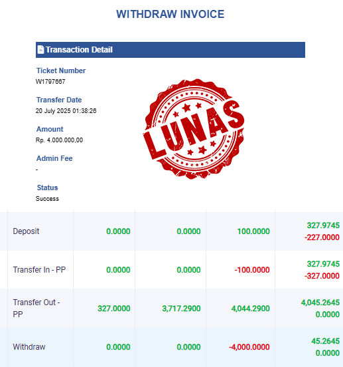Select ticket number W1797667
The height and width of the screenshot is (367, 343).
[x=50, y=82]
